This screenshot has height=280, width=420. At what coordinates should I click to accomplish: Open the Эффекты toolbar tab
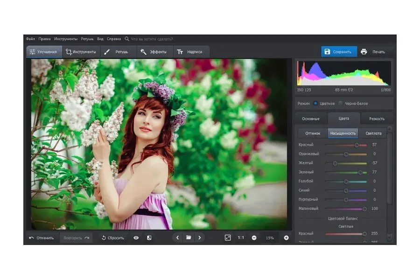coord(154,52)
